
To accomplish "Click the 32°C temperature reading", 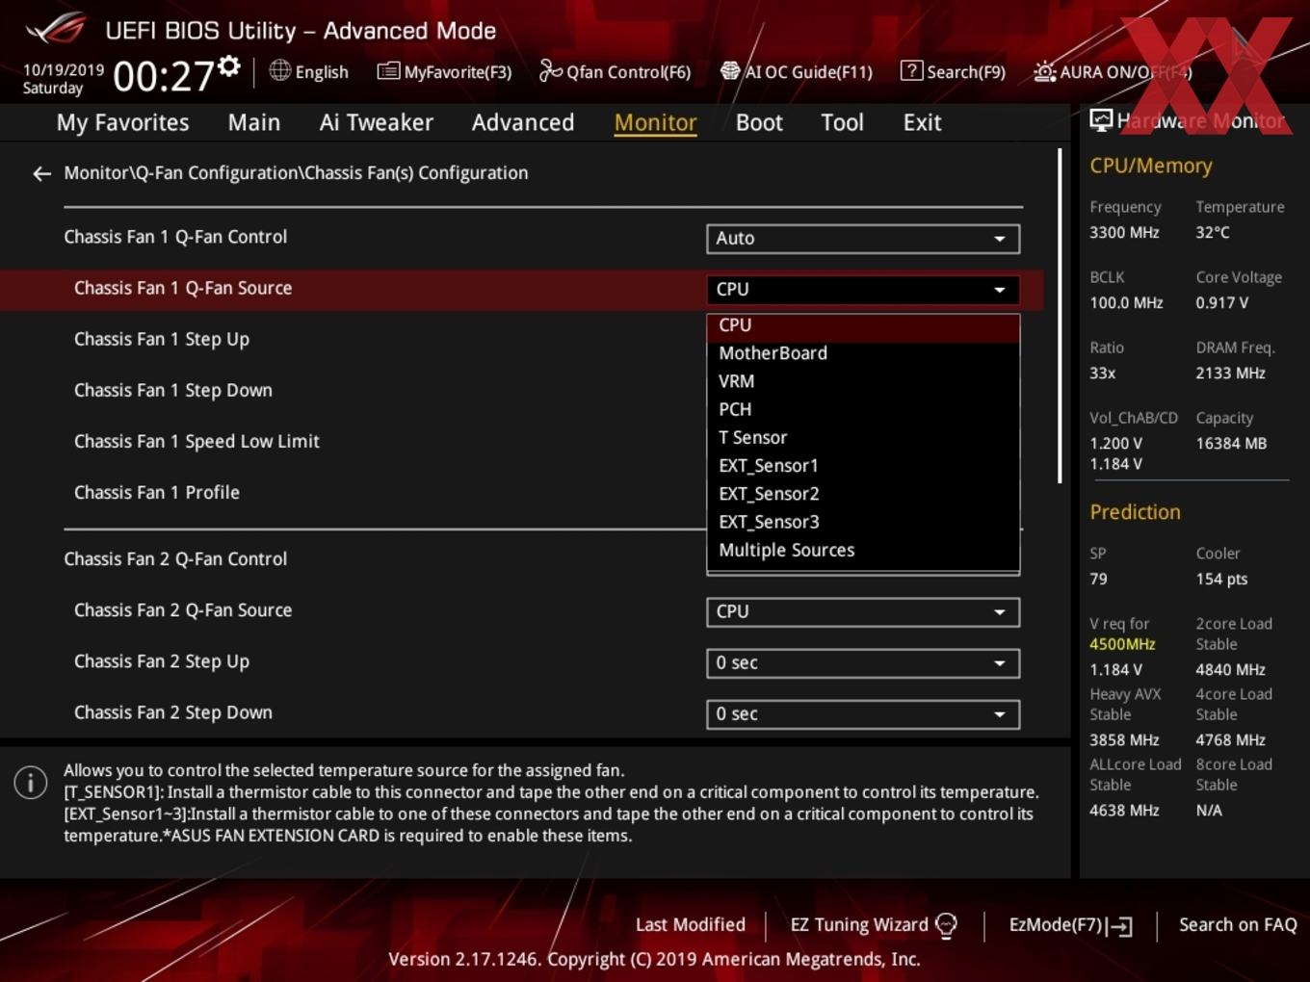I will click(x=1213, y=233).
